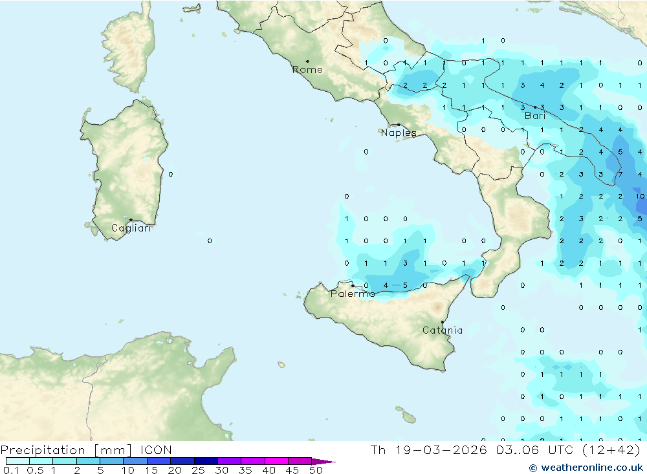Click the date '19-03-2026' in the footer
Screen dimensions: 647x474
click(441, 450)
